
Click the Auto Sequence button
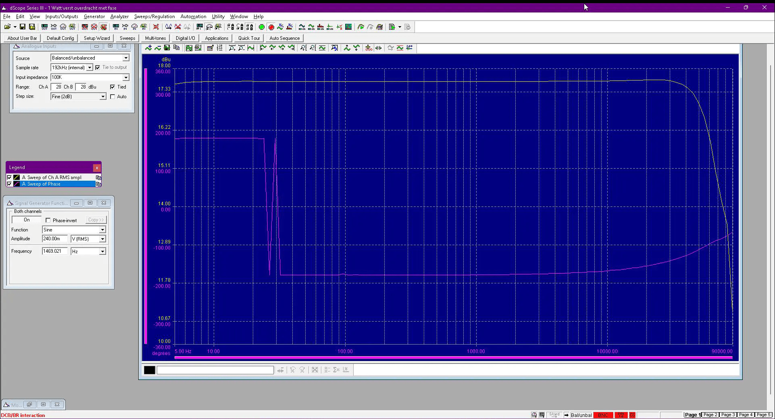tap(285, 38)
